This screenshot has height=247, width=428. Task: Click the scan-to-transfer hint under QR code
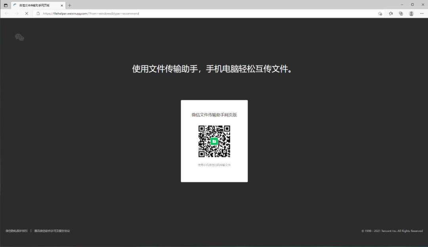[x=214, y=165]
